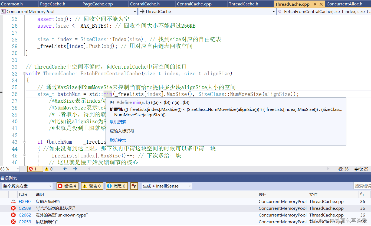Click line number 36 in gutter
The image size is (371, 226).
pos(15,94)
